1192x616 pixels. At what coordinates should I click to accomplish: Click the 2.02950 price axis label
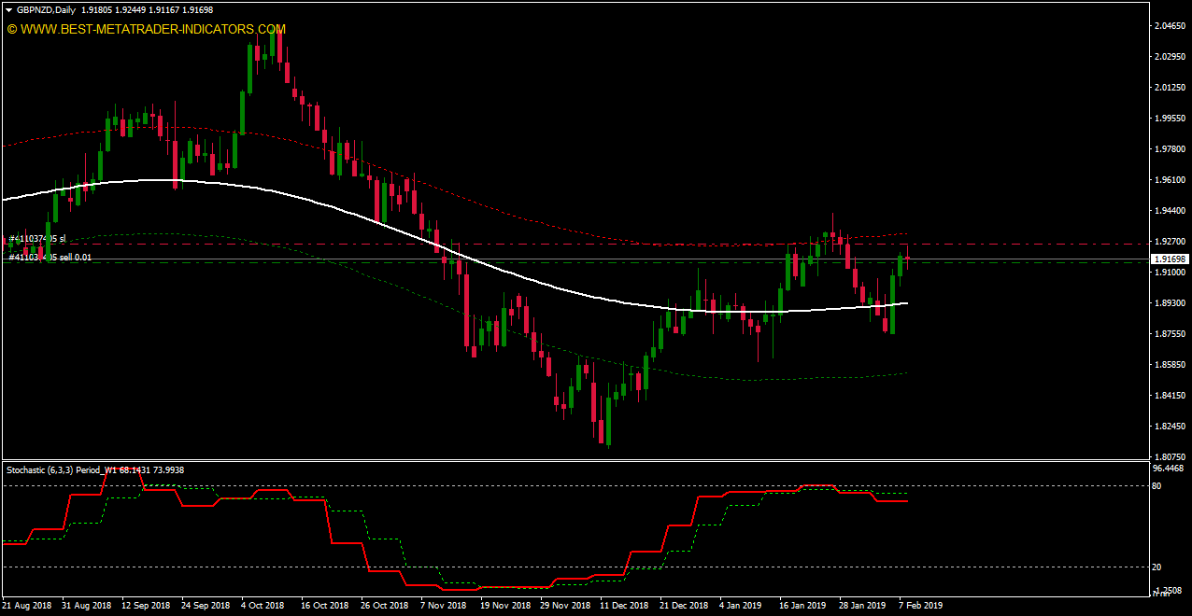tap(1170, 57)
